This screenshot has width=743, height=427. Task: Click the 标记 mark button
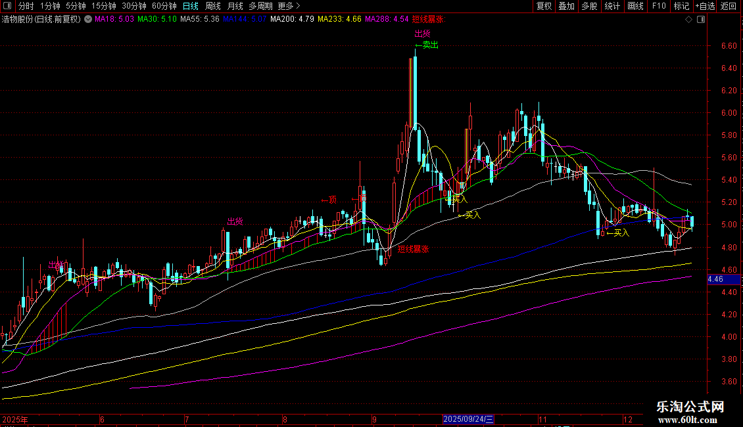coord(681,6)
